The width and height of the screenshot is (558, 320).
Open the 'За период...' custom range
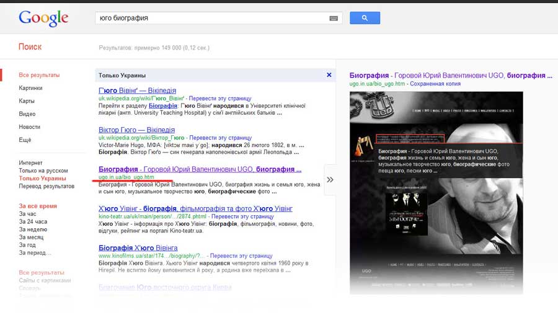coord(35,253)
